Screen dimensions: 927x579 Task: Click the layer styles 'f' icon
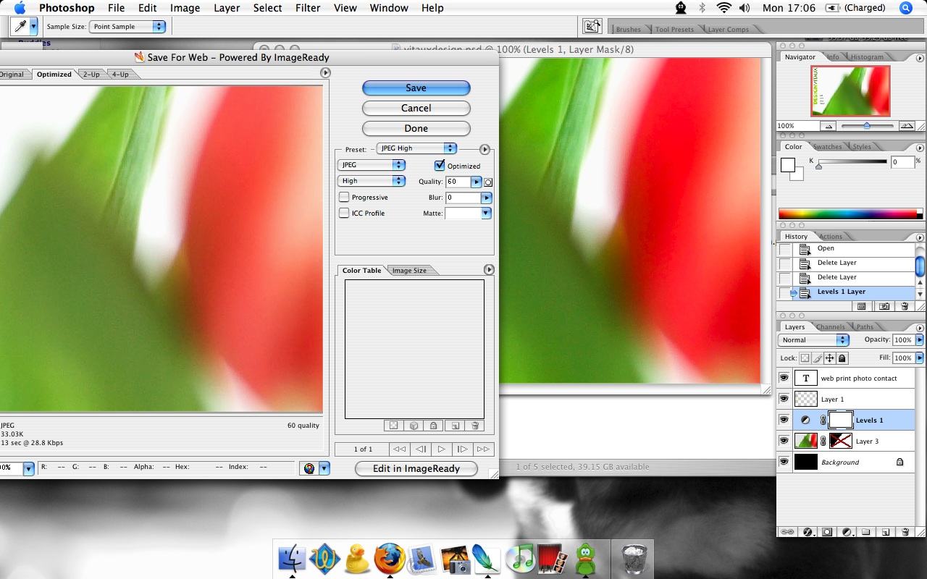(808, 533)
